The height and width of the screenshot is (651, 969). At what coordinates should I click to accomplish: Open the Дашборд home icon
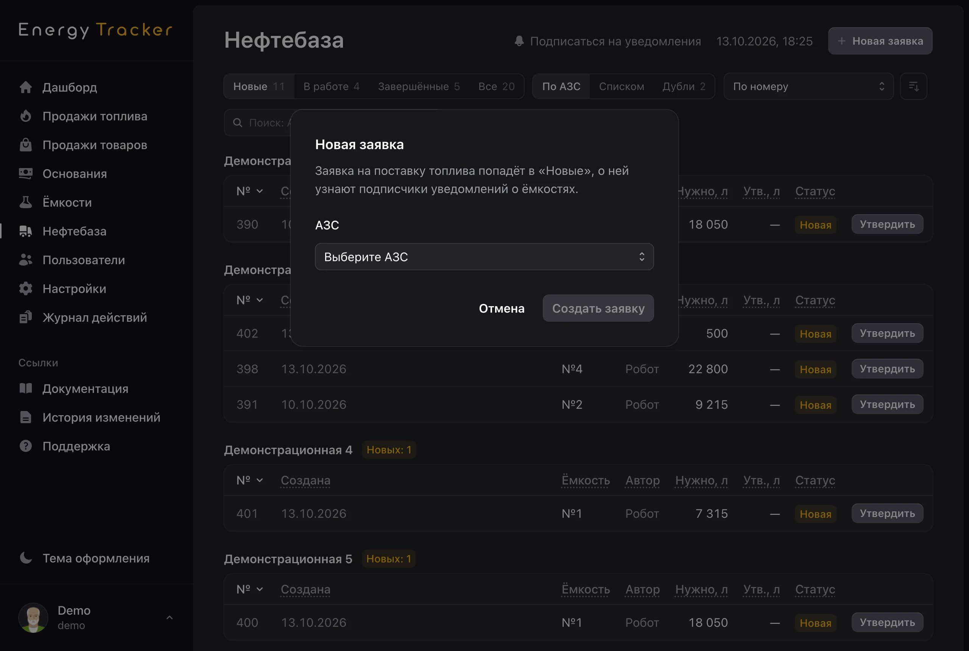26,87
